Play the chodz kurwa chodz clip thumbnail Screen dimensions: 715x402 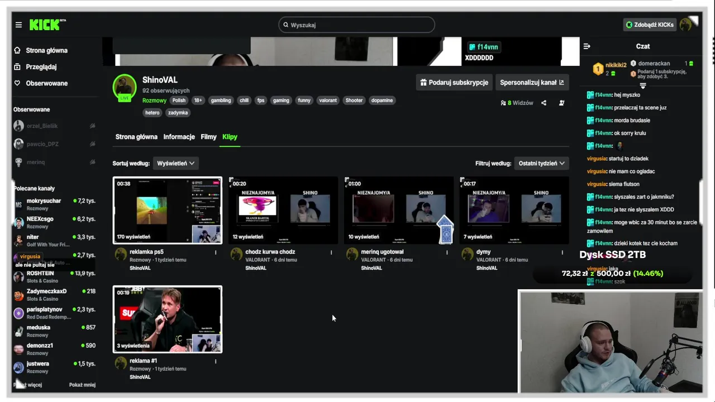click(x=283, y=210)
